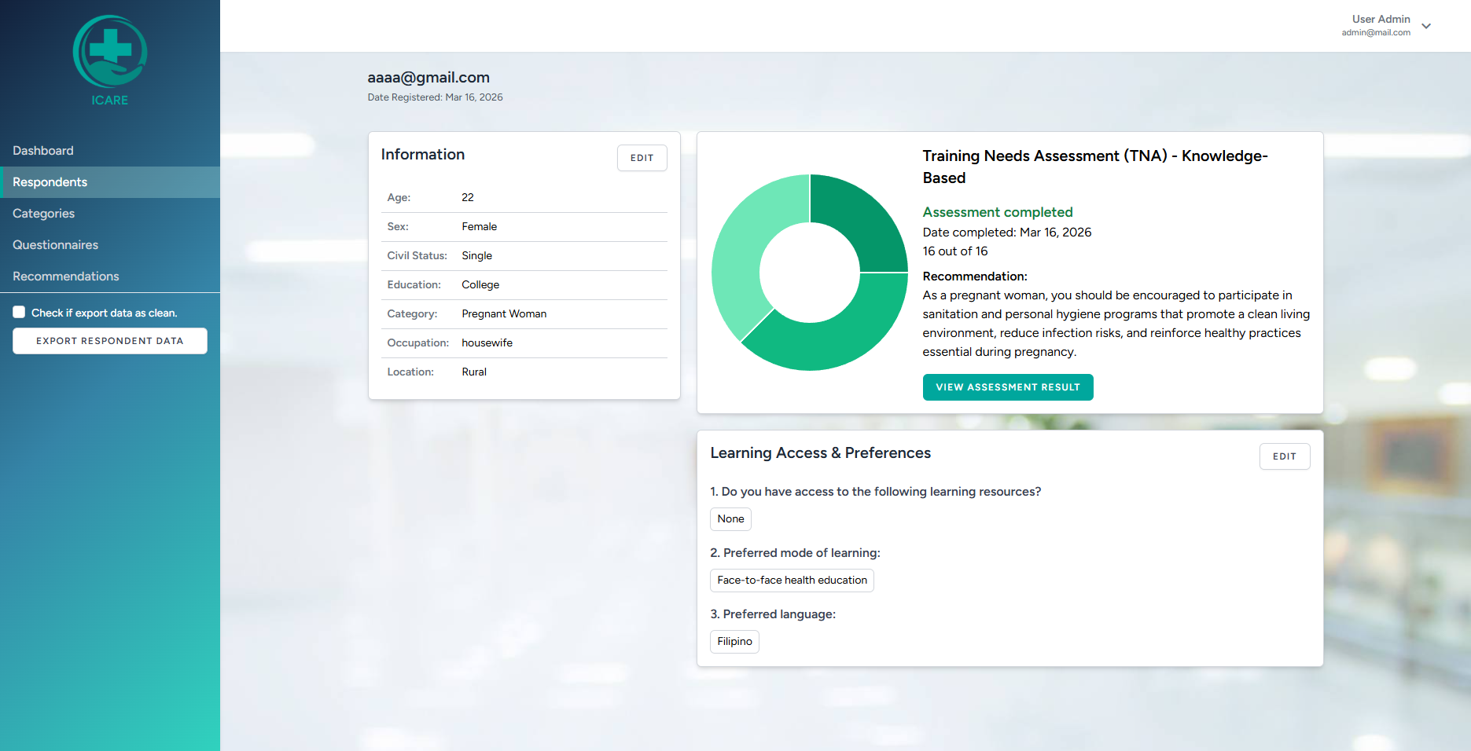Image resolution: width=1471 pixels, height=751 pixels.
Task: Open VIEW ASSESSMENT RESULT
Action: point(1008,386)
